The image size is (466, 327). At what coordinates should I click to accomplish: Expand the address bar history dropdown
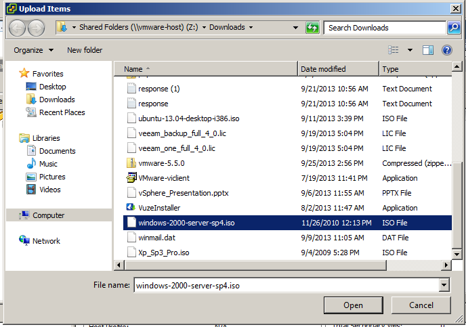click(x=295, y=28)
